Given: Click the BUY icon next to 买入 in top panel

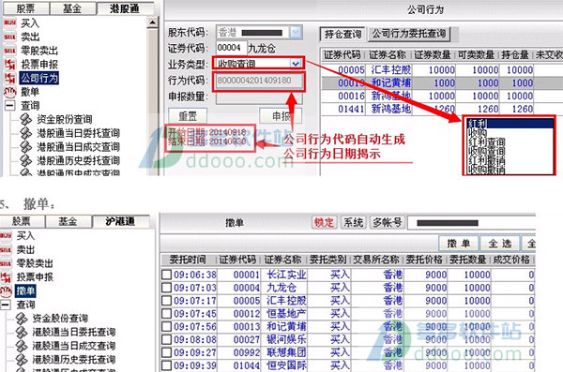Looking at the screenshot, I should (9, 22).
